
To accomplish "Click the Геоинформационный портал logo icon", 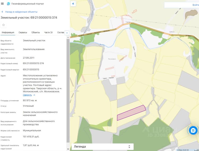I will 8,4.
